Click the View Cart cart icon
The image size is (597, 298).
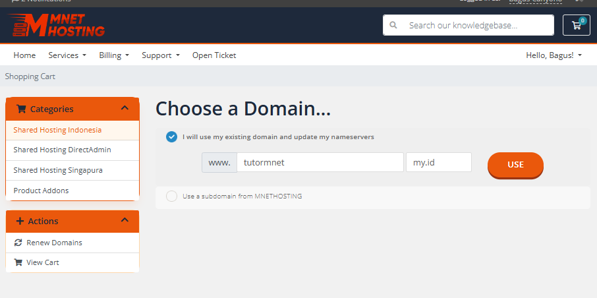(18, 262)
